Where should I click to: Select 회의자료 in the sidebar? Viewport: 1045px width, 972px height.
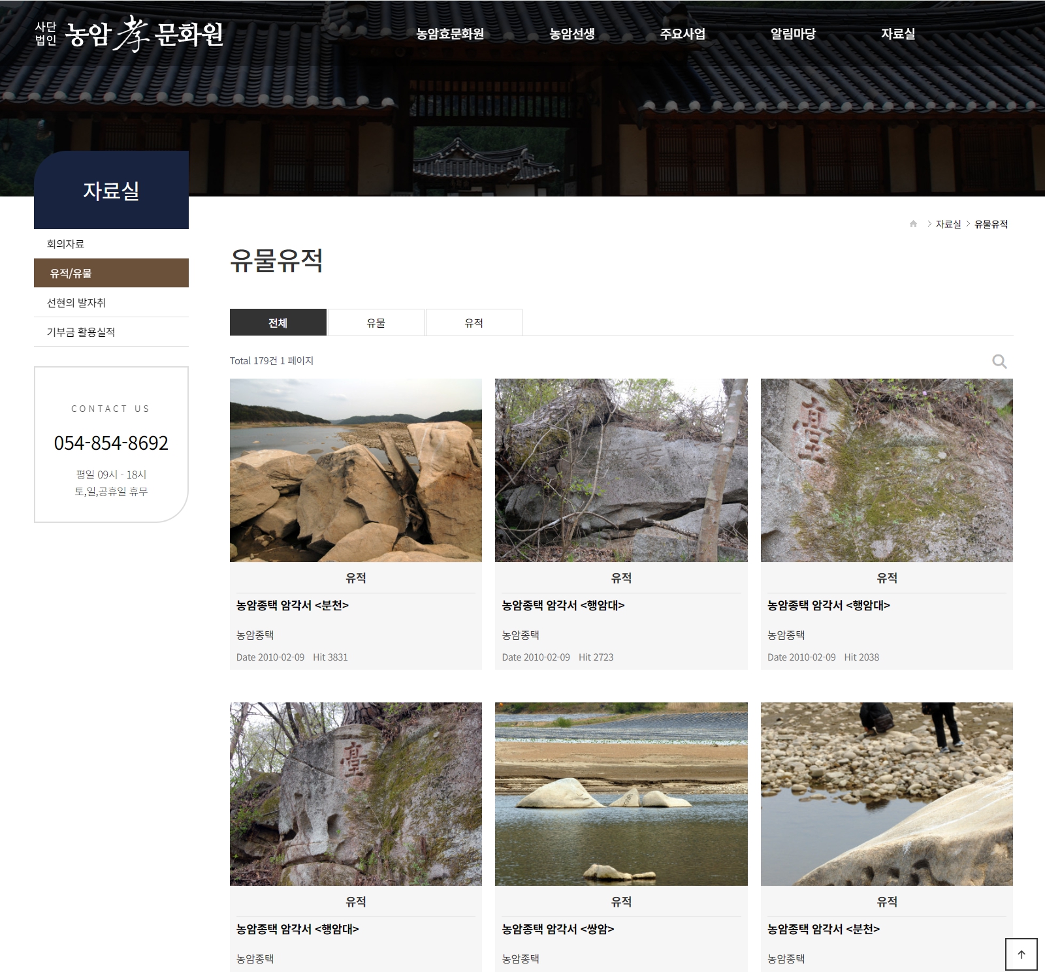(x=111, y=243)
